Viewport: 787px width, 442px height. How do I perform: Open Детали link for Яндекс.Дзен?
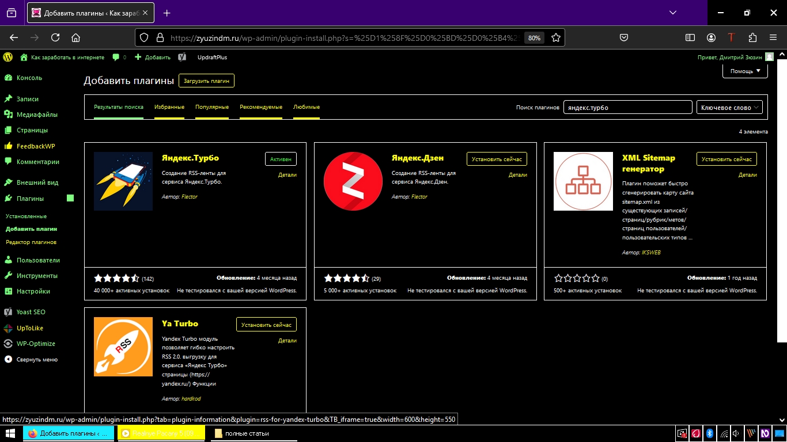point(518,175)
